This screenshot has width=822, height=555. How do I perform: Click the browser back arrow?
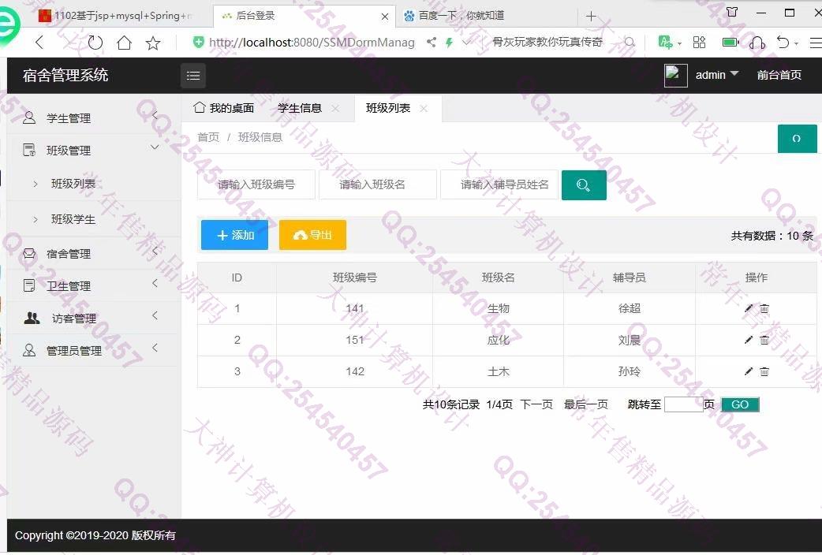[x=40, y=43]
